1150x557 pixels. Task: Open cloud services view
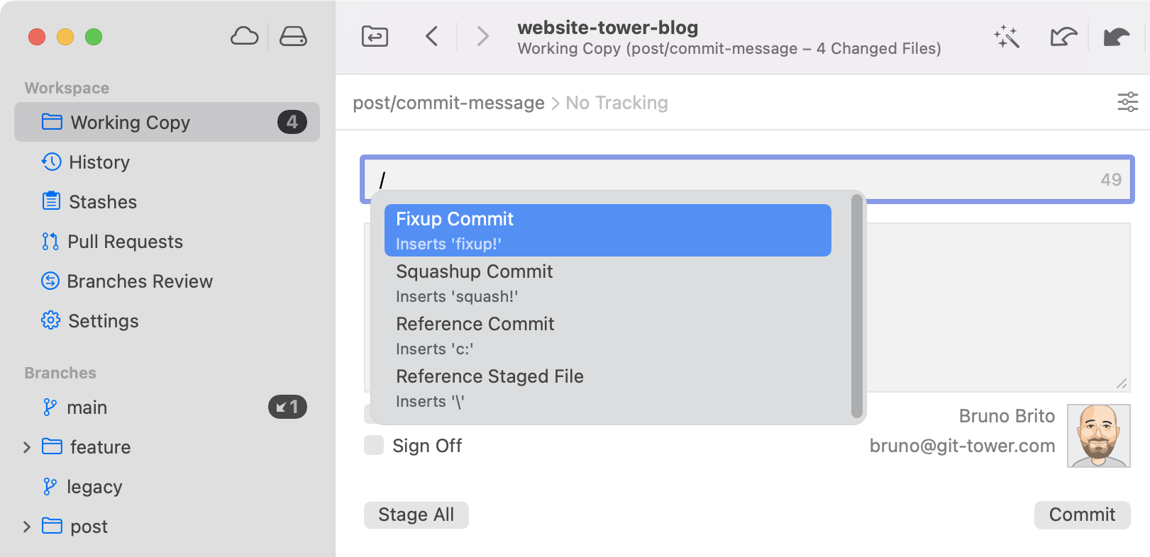(x=244, y=37)
